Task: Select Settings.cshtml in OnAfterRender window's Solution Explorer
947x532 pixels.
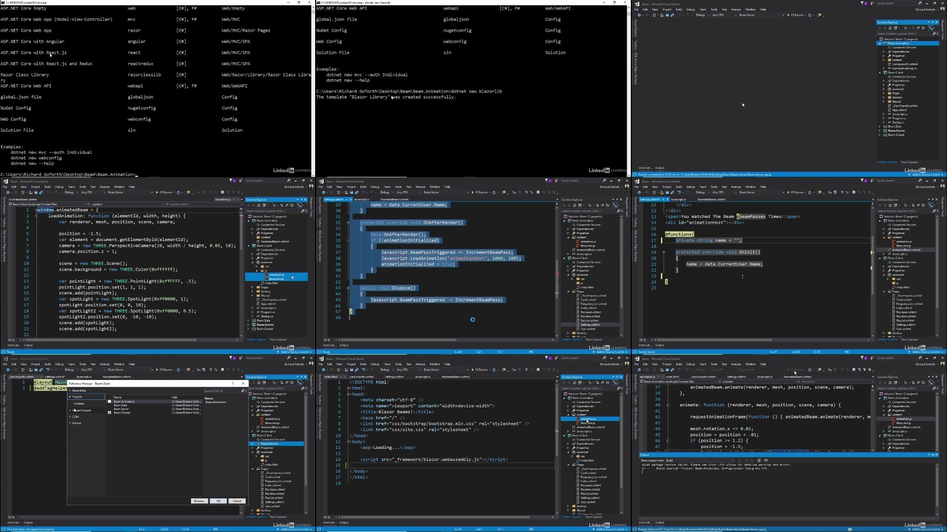Action: click(x=590, y=325)
